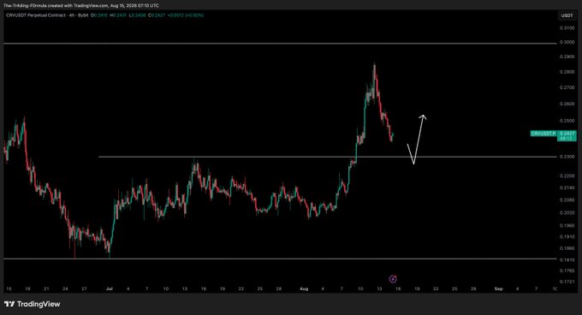Select the horizontal line at 0.3000
The height and width of the screenshot is (315, 582).
coord(280,44)
